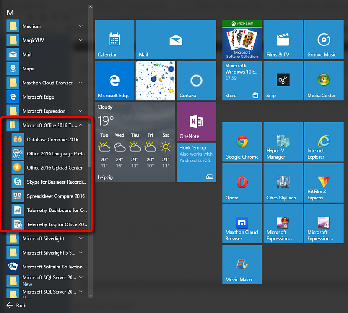Image resolution: width=348 pixels, height=313 pixels.
Task: Open the Hyper-V Manager tile
Action: (283, 142)
